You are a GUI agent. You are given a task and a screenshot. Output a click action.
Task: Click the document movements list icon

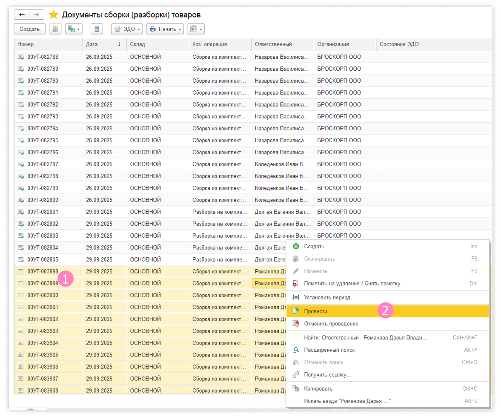tap(97, 29)
